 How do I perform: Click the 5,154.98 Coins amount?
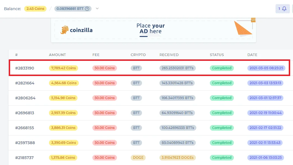click(63, 98)
